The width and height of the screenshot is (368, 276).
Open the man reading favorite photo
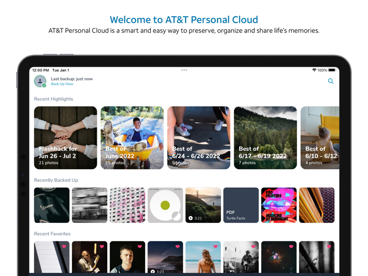(90, 258)
